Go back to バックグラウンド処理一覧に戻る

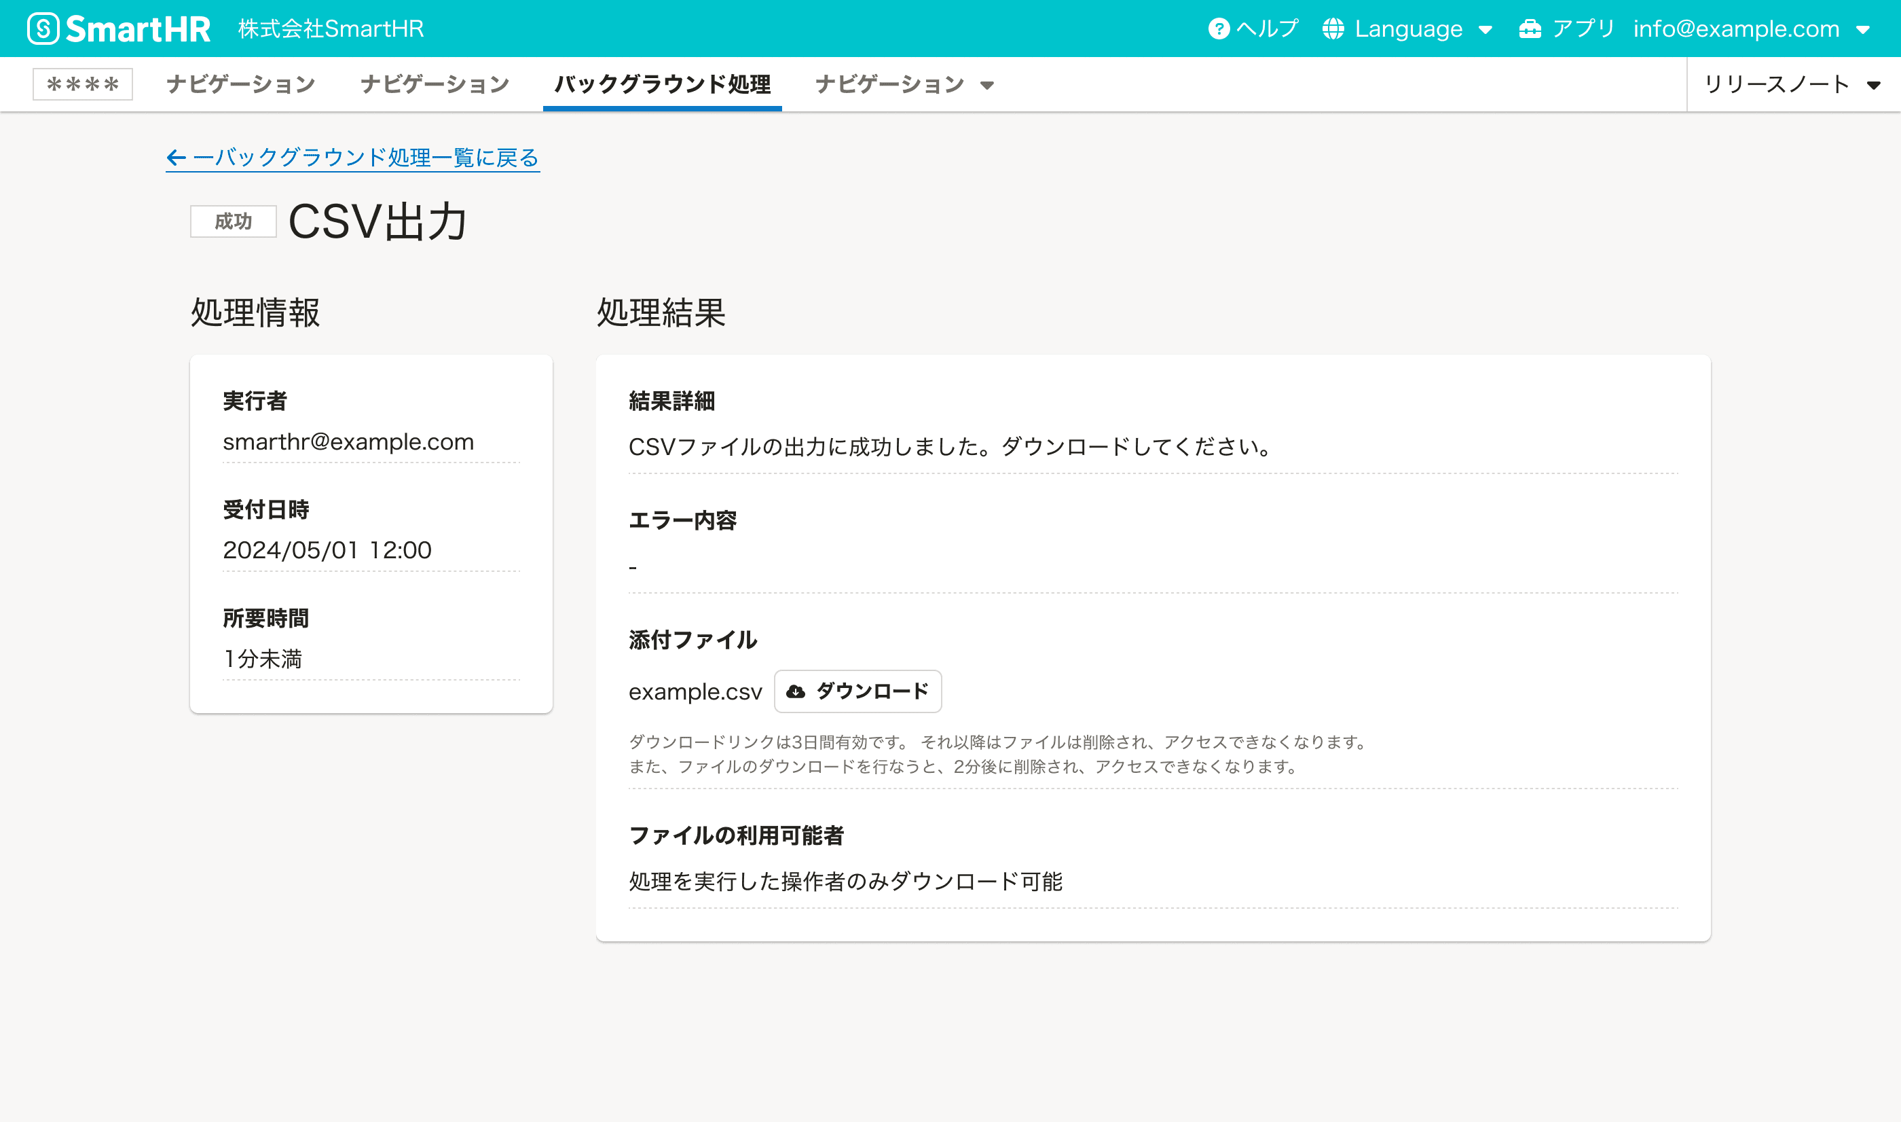coord(353,158)
